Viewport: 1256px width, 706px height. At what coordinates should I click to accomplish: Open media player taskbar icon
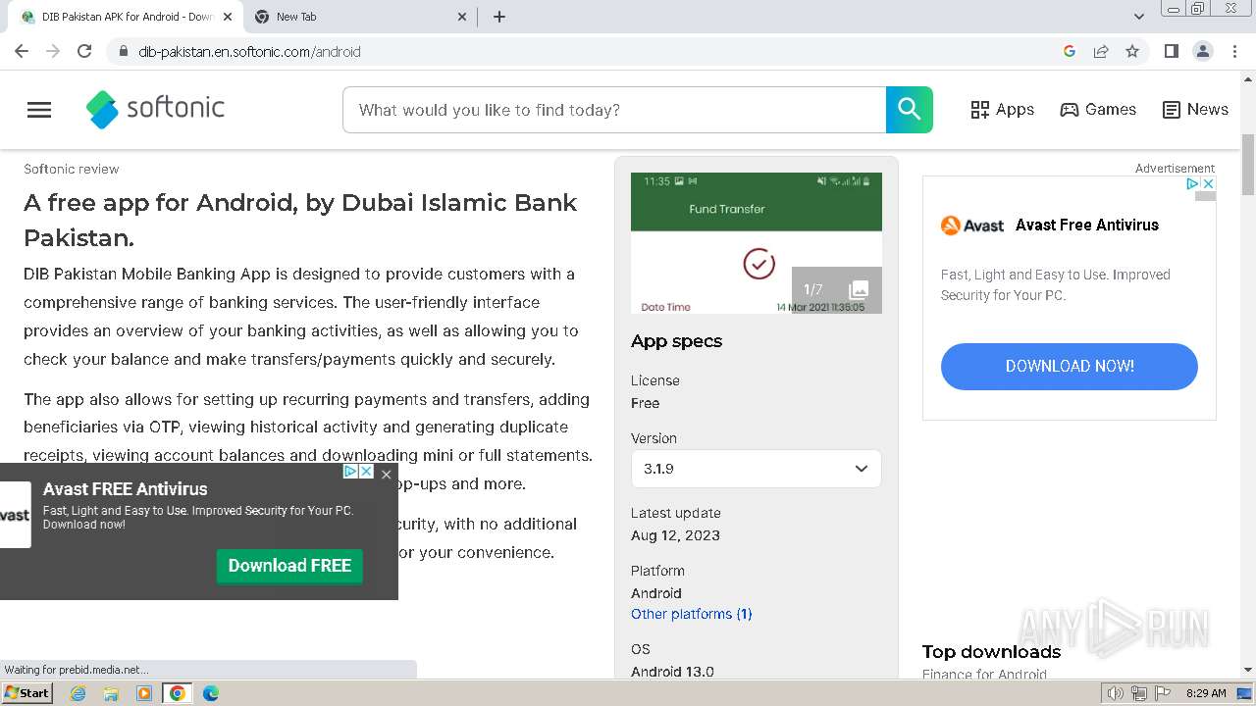point(144,693)
